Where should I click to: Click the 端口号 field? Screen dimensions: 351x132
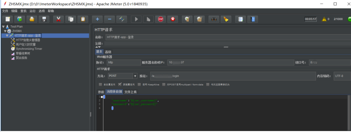(330, 63)
